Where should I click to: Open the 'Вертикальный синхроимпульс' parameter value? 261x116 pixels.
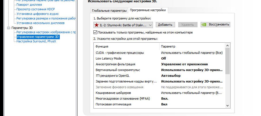[191, 70]
